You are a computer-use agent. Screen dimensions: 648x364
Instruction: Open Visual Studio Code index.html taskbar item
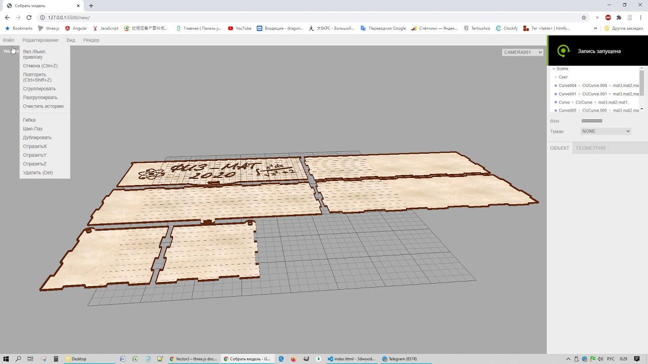[x=352, y=359]
